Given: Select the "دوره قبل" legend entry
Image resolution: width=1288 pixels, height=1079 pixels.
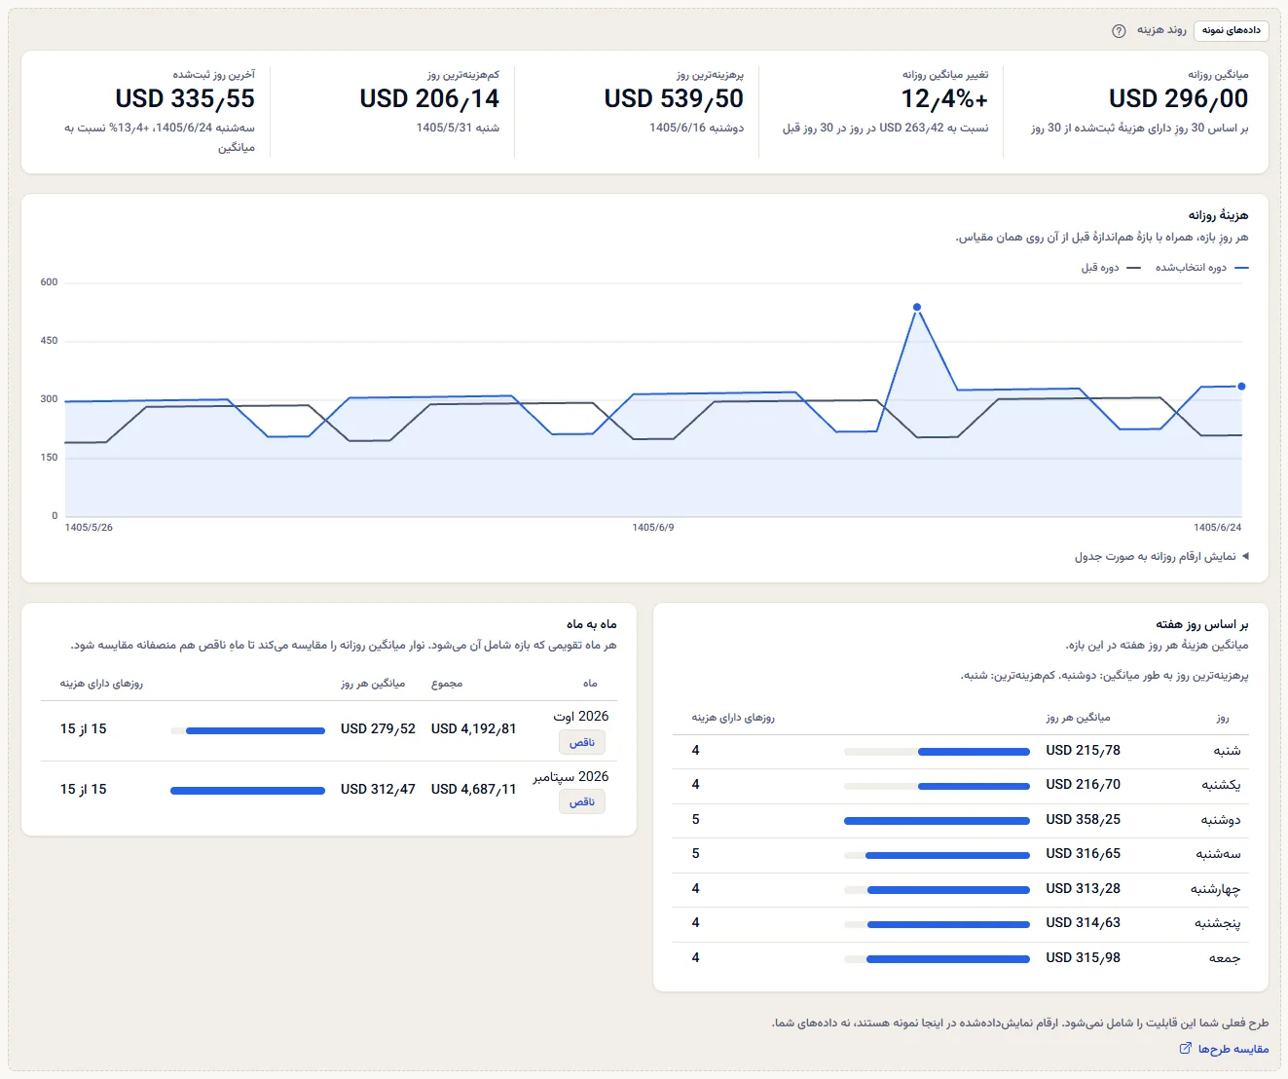Looking at the screenshot, I should (1110, 268).
